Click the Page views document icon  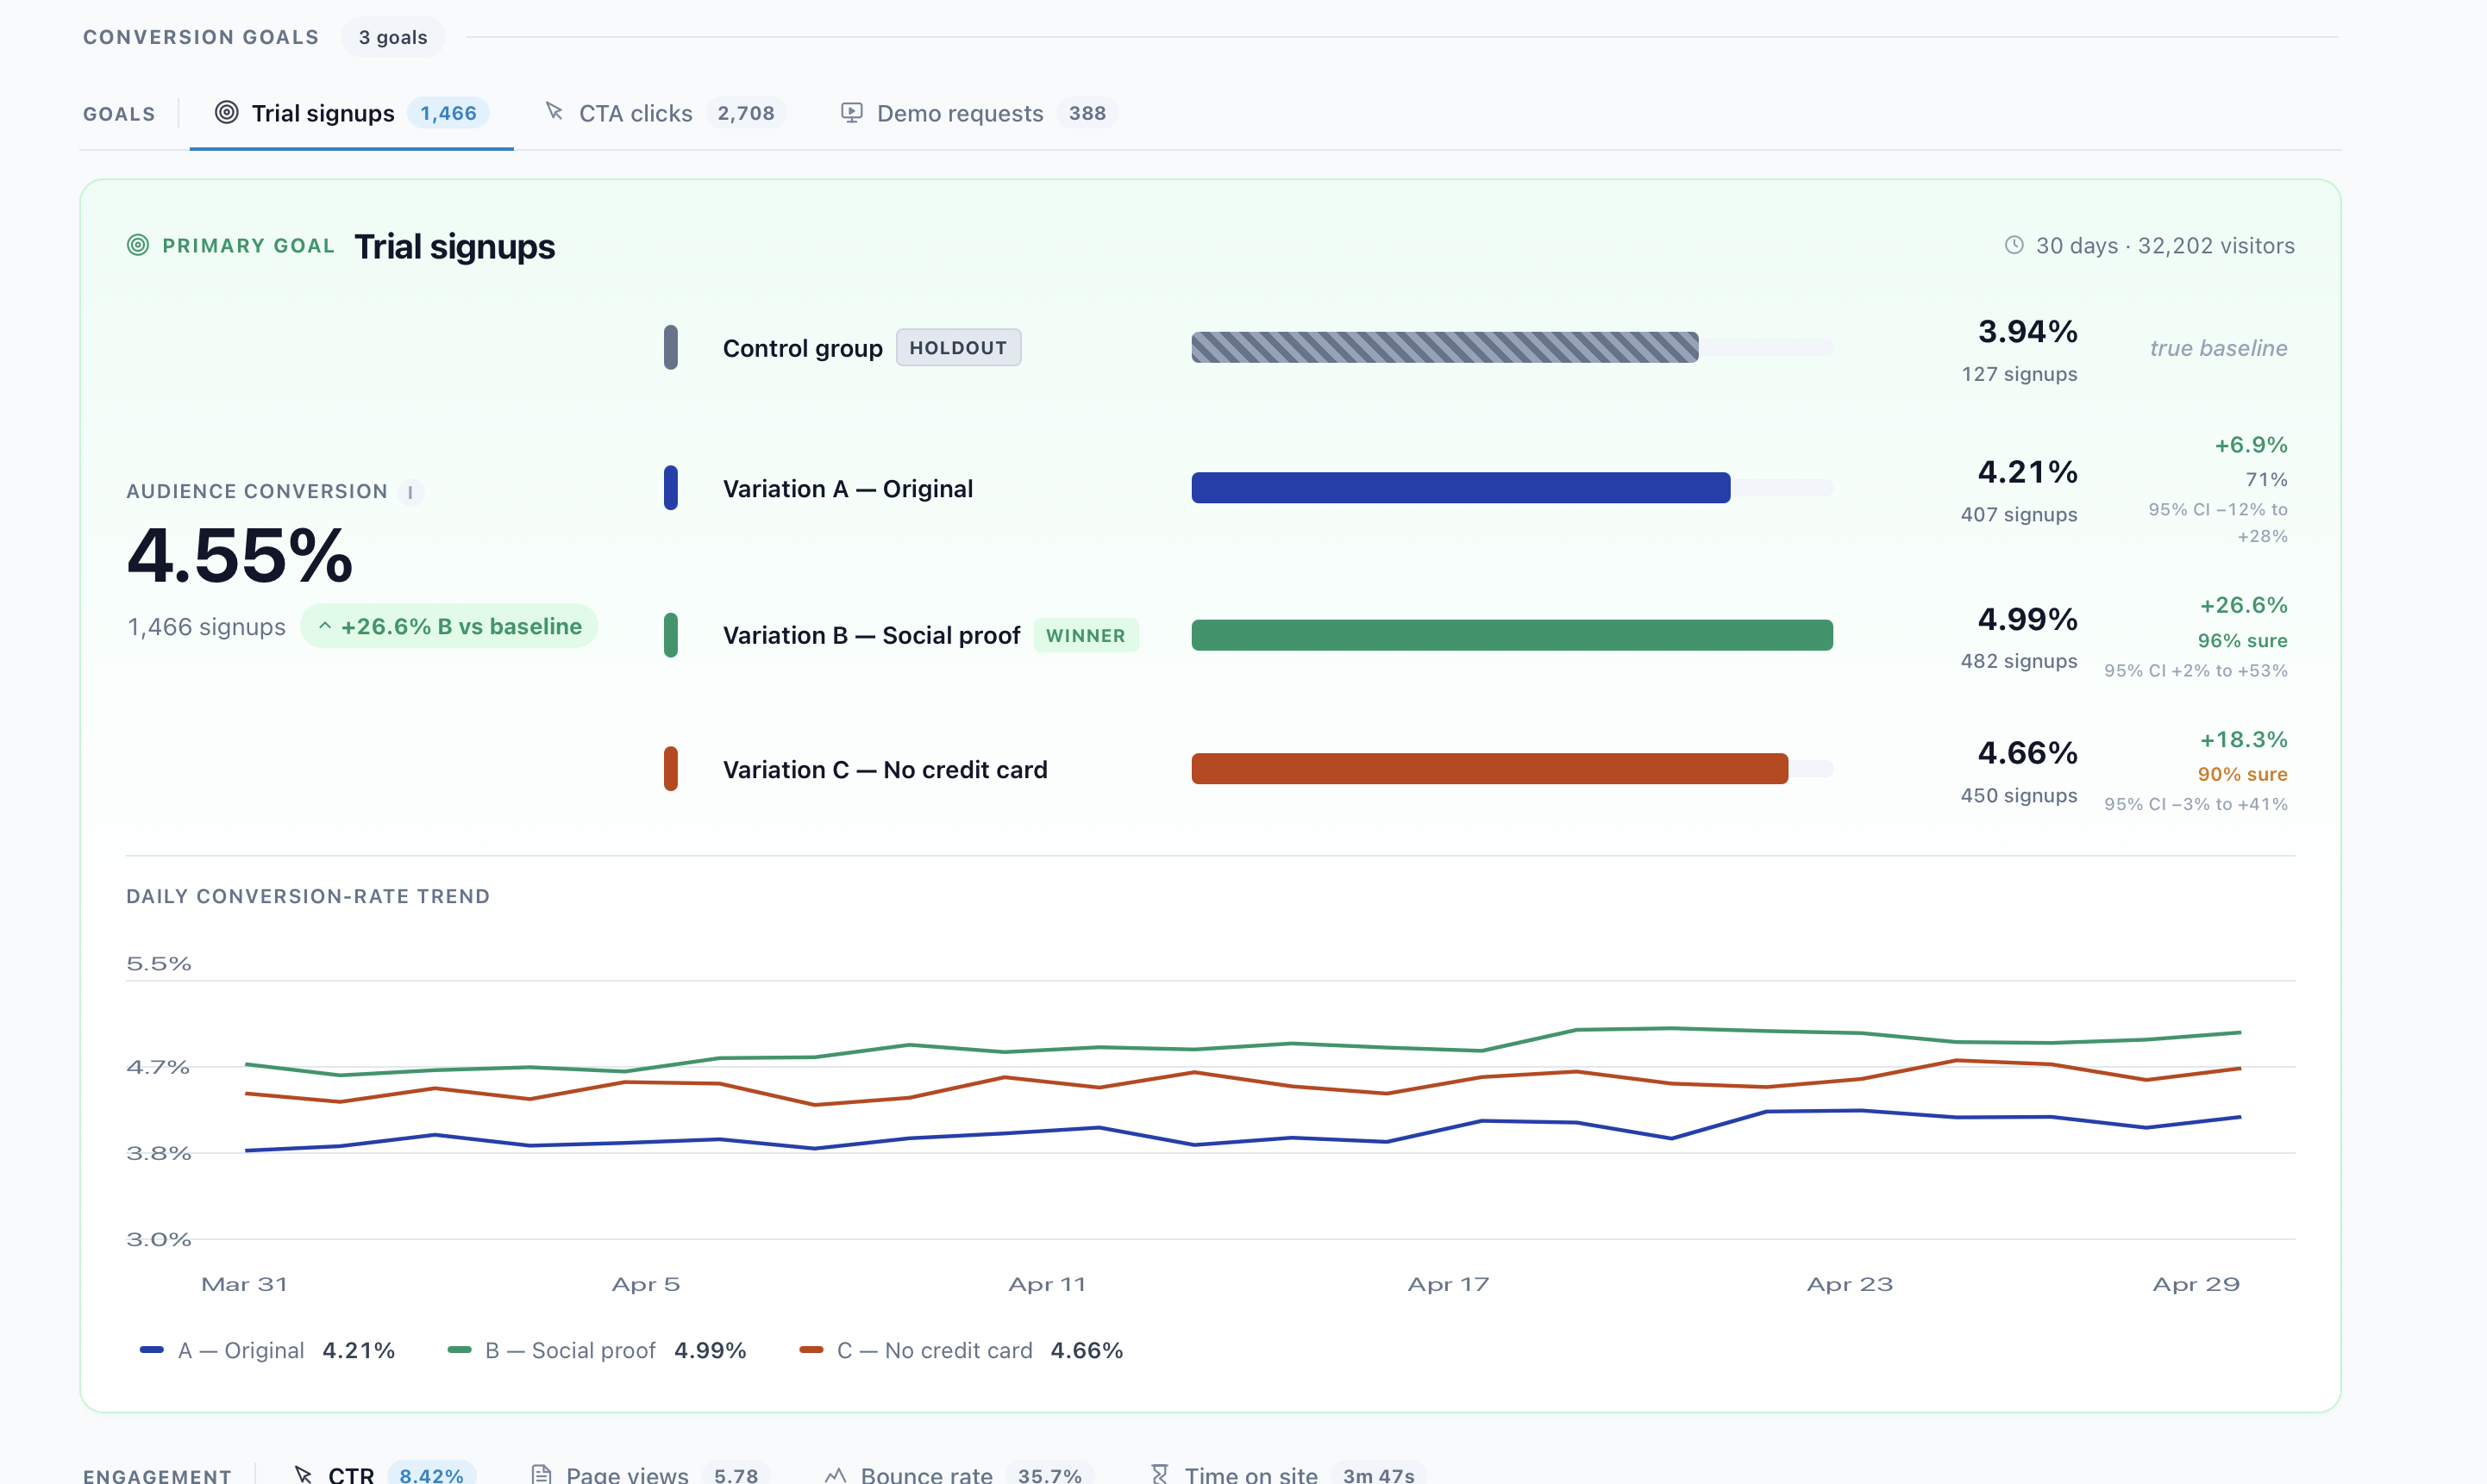[x=542, y=1474]
